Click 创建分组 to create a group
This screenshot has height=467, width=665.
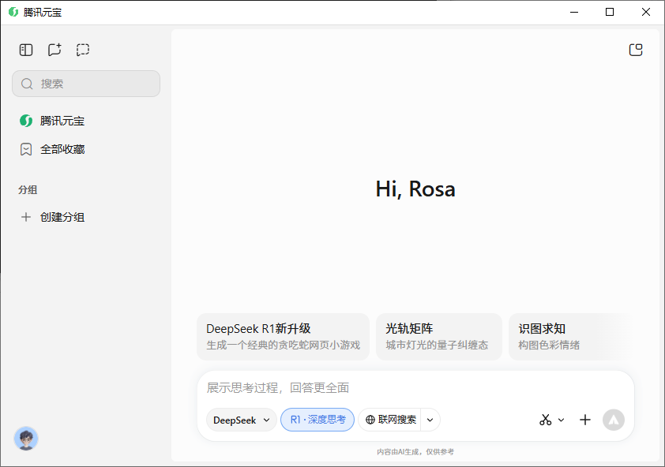click(62, 217)
